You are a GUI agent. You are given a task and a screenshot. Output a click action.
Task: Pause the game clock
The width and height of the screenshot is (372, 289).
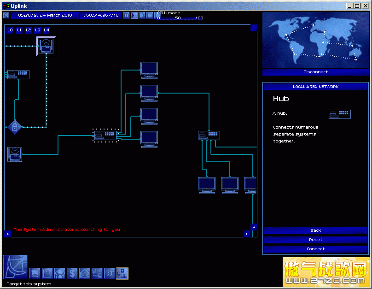pos(127,15)
